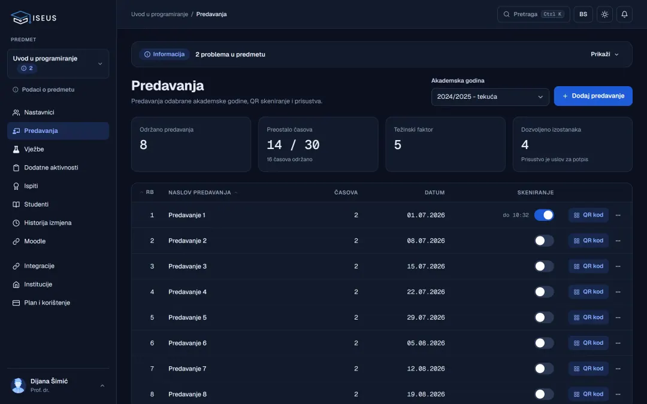Click the search magnifier icon
Image resolution: width=647 pixels, height=404 pixels.
click(x=506, y=14)
